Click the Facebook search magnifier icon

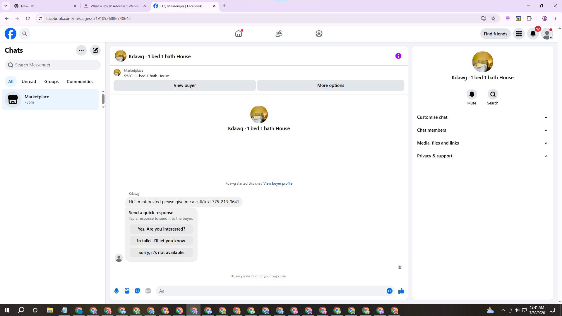point(25,34)
